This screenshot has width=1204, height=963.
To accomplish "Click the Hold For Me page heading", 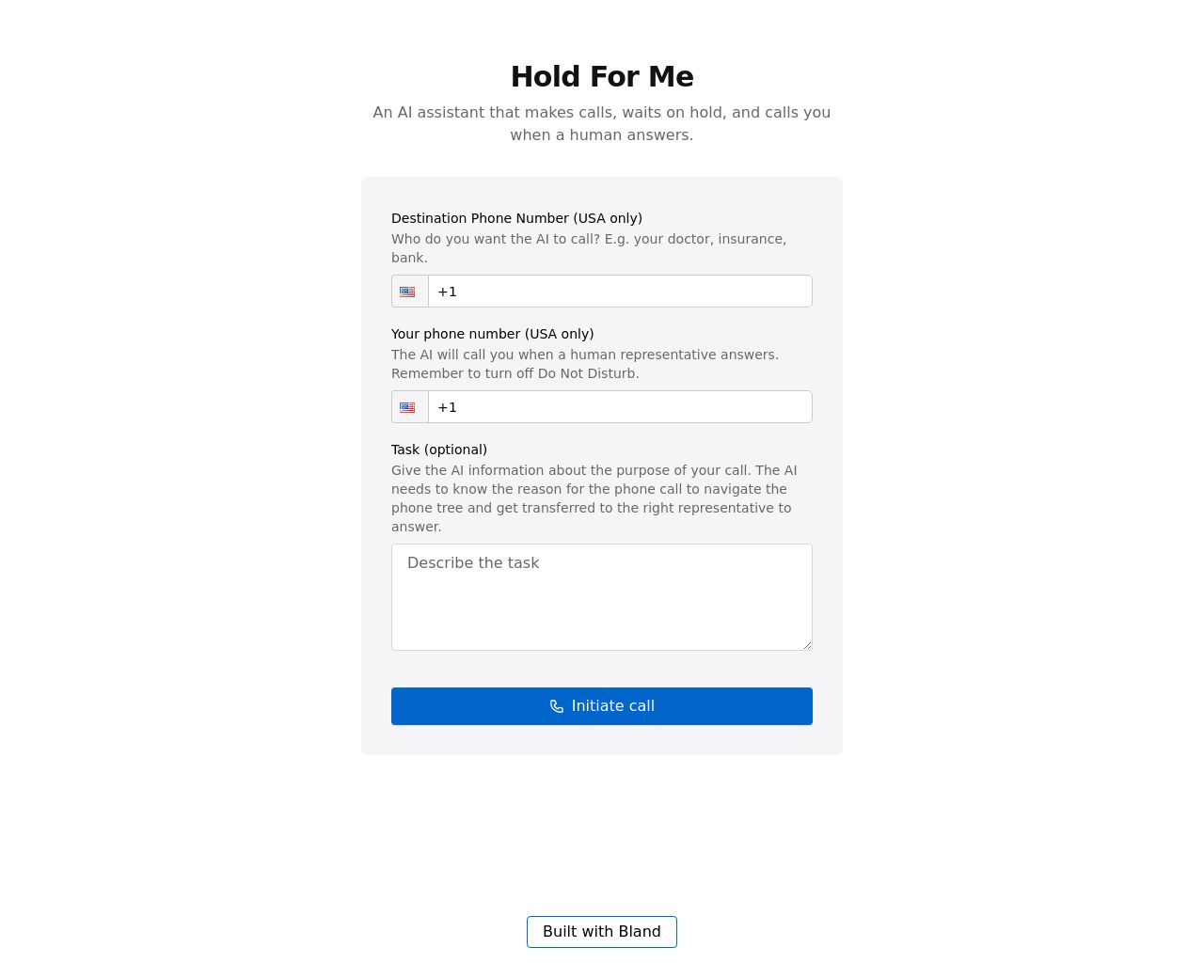I will 602,76.
